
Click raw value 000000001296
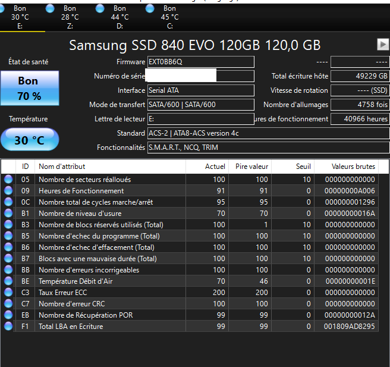[x=350, y=202]
